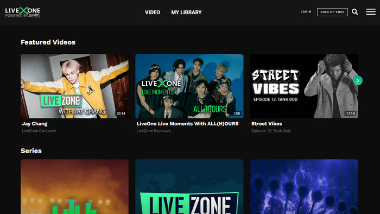Click the 20:14 duration badge

[x=121, y=114]
